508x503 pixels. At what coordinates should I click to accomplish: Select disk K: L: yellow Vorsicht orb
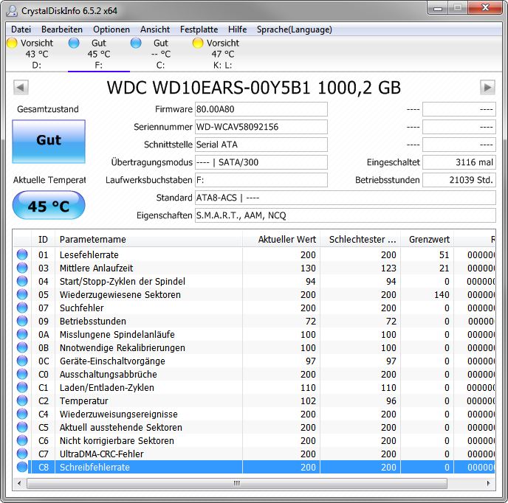tap(198, 43)
